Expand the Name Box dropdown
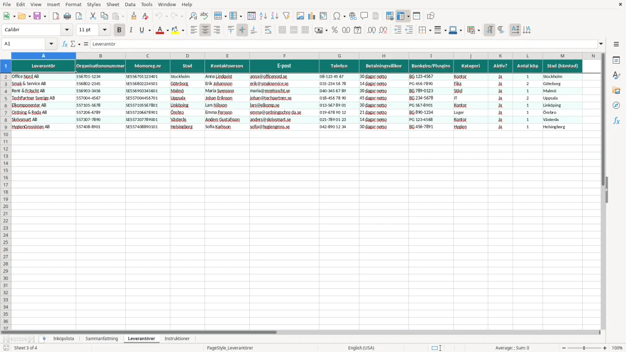The width and height of the screenshot is (626, 352). (x=51, y=44)
